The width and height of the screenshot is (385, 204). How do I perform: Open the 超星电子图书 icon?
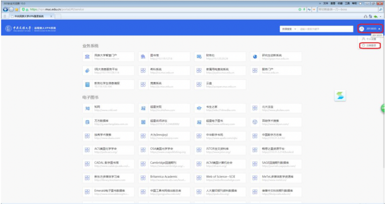[199, 122]
